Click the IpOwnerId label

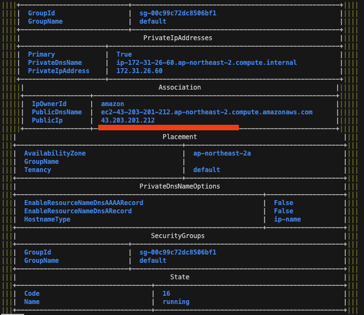click(x=49, y=104)
